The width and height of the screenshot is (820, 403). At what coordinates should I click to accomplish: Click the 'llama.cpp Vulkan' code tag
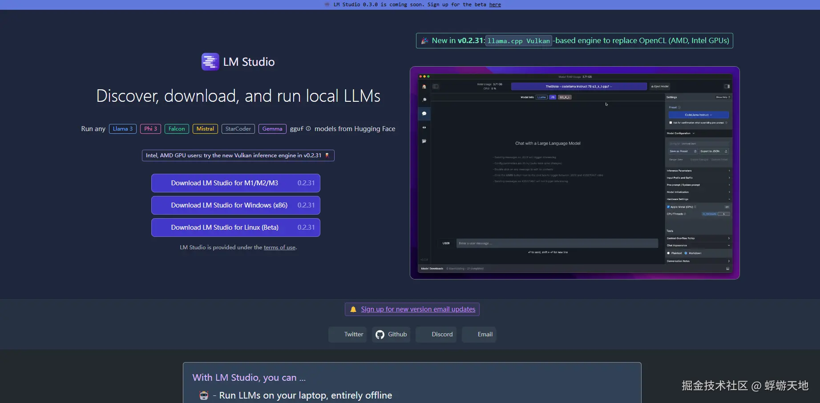519,41
